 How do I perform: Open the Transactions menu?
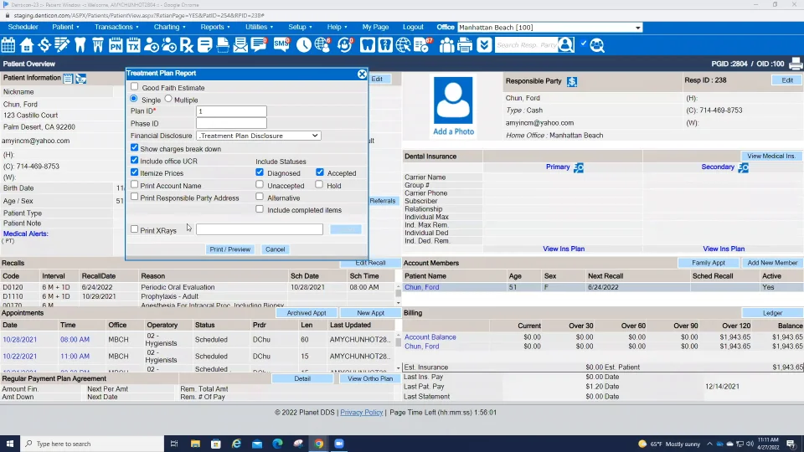click(x=116, y=27)
